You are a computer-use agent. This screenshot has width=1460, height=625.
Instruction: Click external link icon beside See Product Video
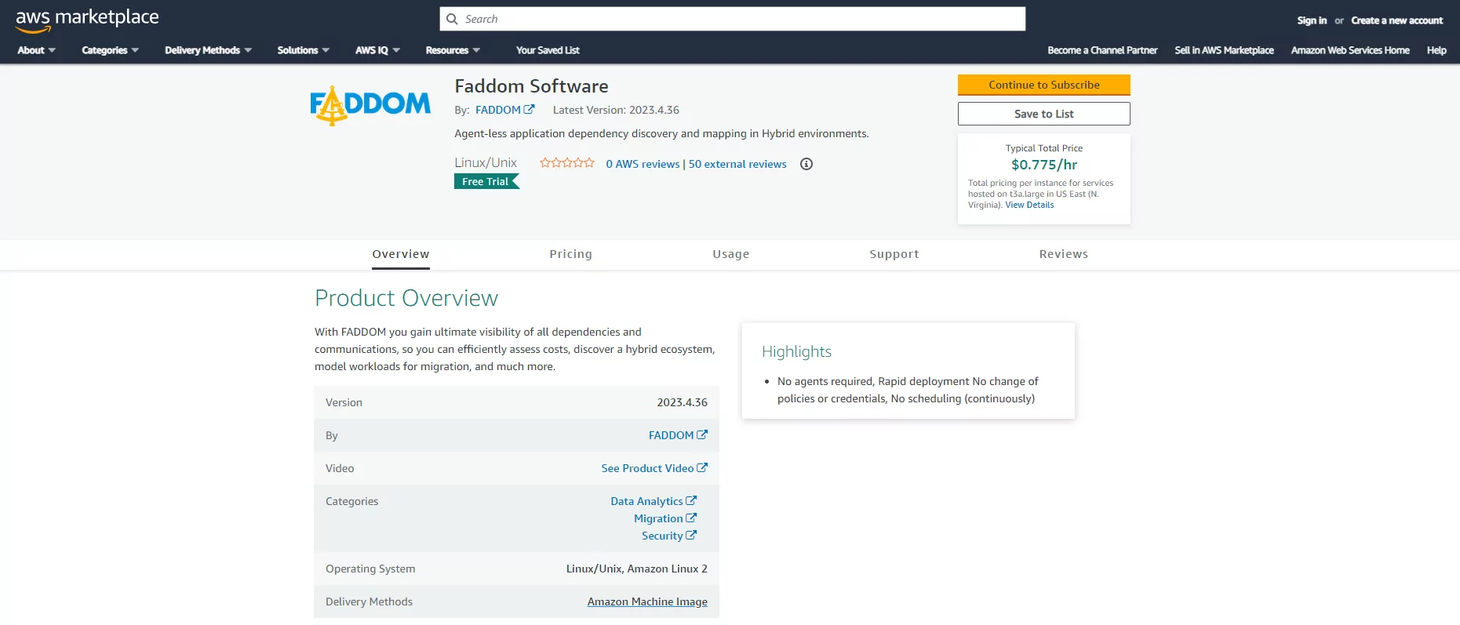(x=702, y=467)
